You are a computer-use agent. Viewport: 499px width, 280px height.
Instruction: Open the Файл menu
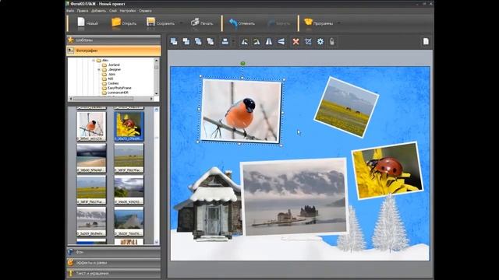coord(70,11)
